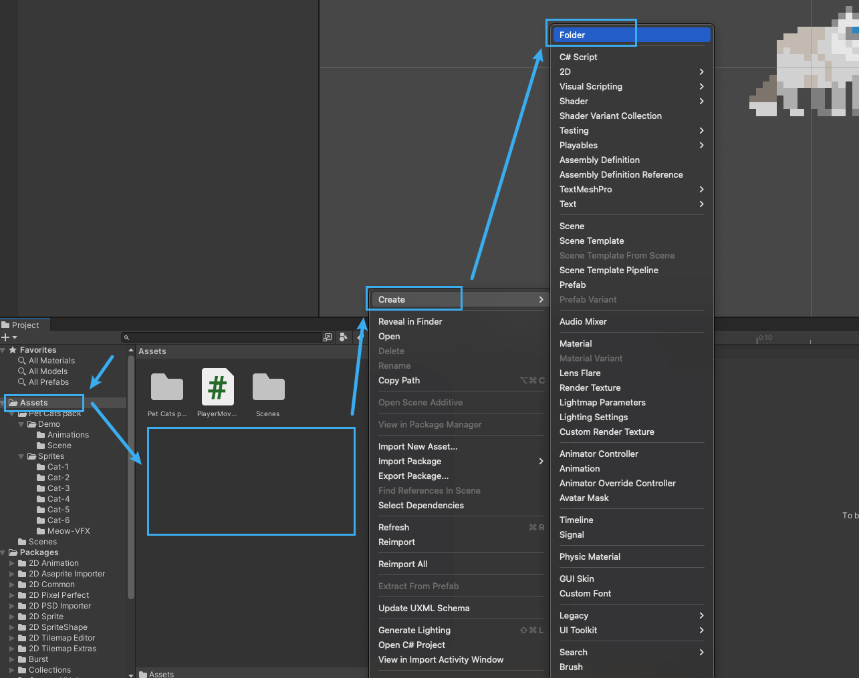This screenshot has width=859, height=678.
Task: Click the PlayerMovement C# script icon
Action: click(x=217, y=387)
